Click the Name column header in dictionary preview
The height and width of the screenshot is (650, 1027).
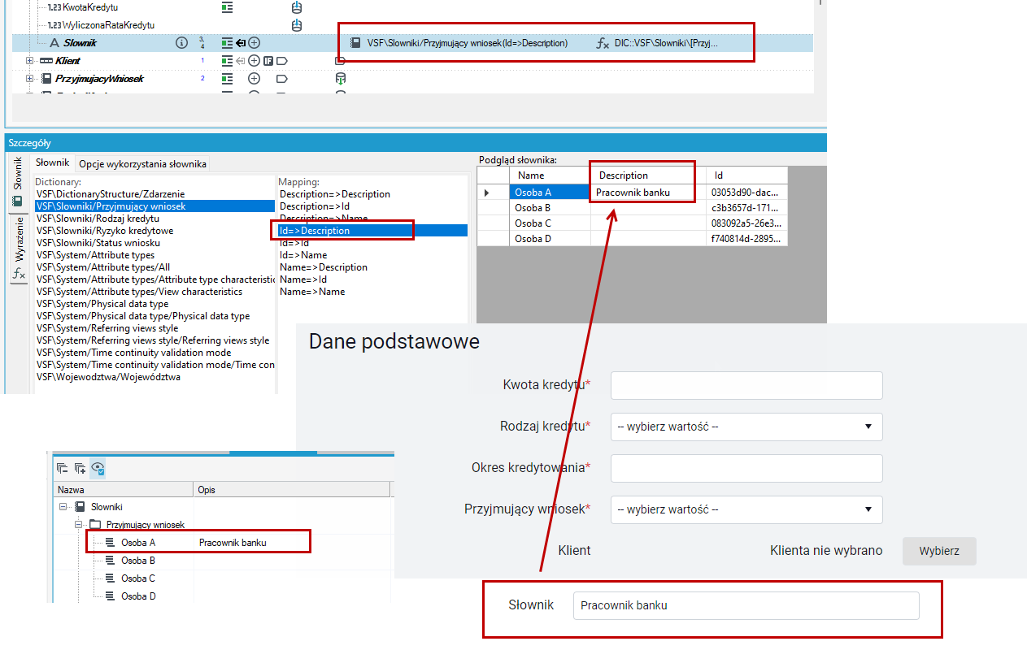click(x=550, y=175)
